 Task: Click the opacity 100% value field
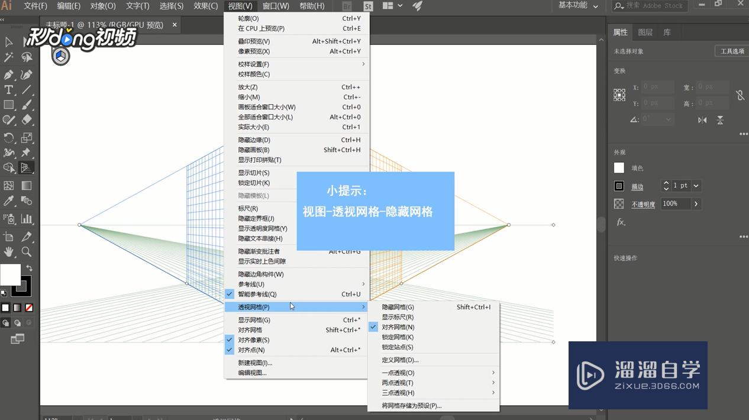tap(675, 203)
